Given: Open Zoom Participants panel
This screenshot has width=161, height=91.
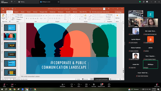Looking at the screenshot, I should pyautogui.click(x=63, y=85).
